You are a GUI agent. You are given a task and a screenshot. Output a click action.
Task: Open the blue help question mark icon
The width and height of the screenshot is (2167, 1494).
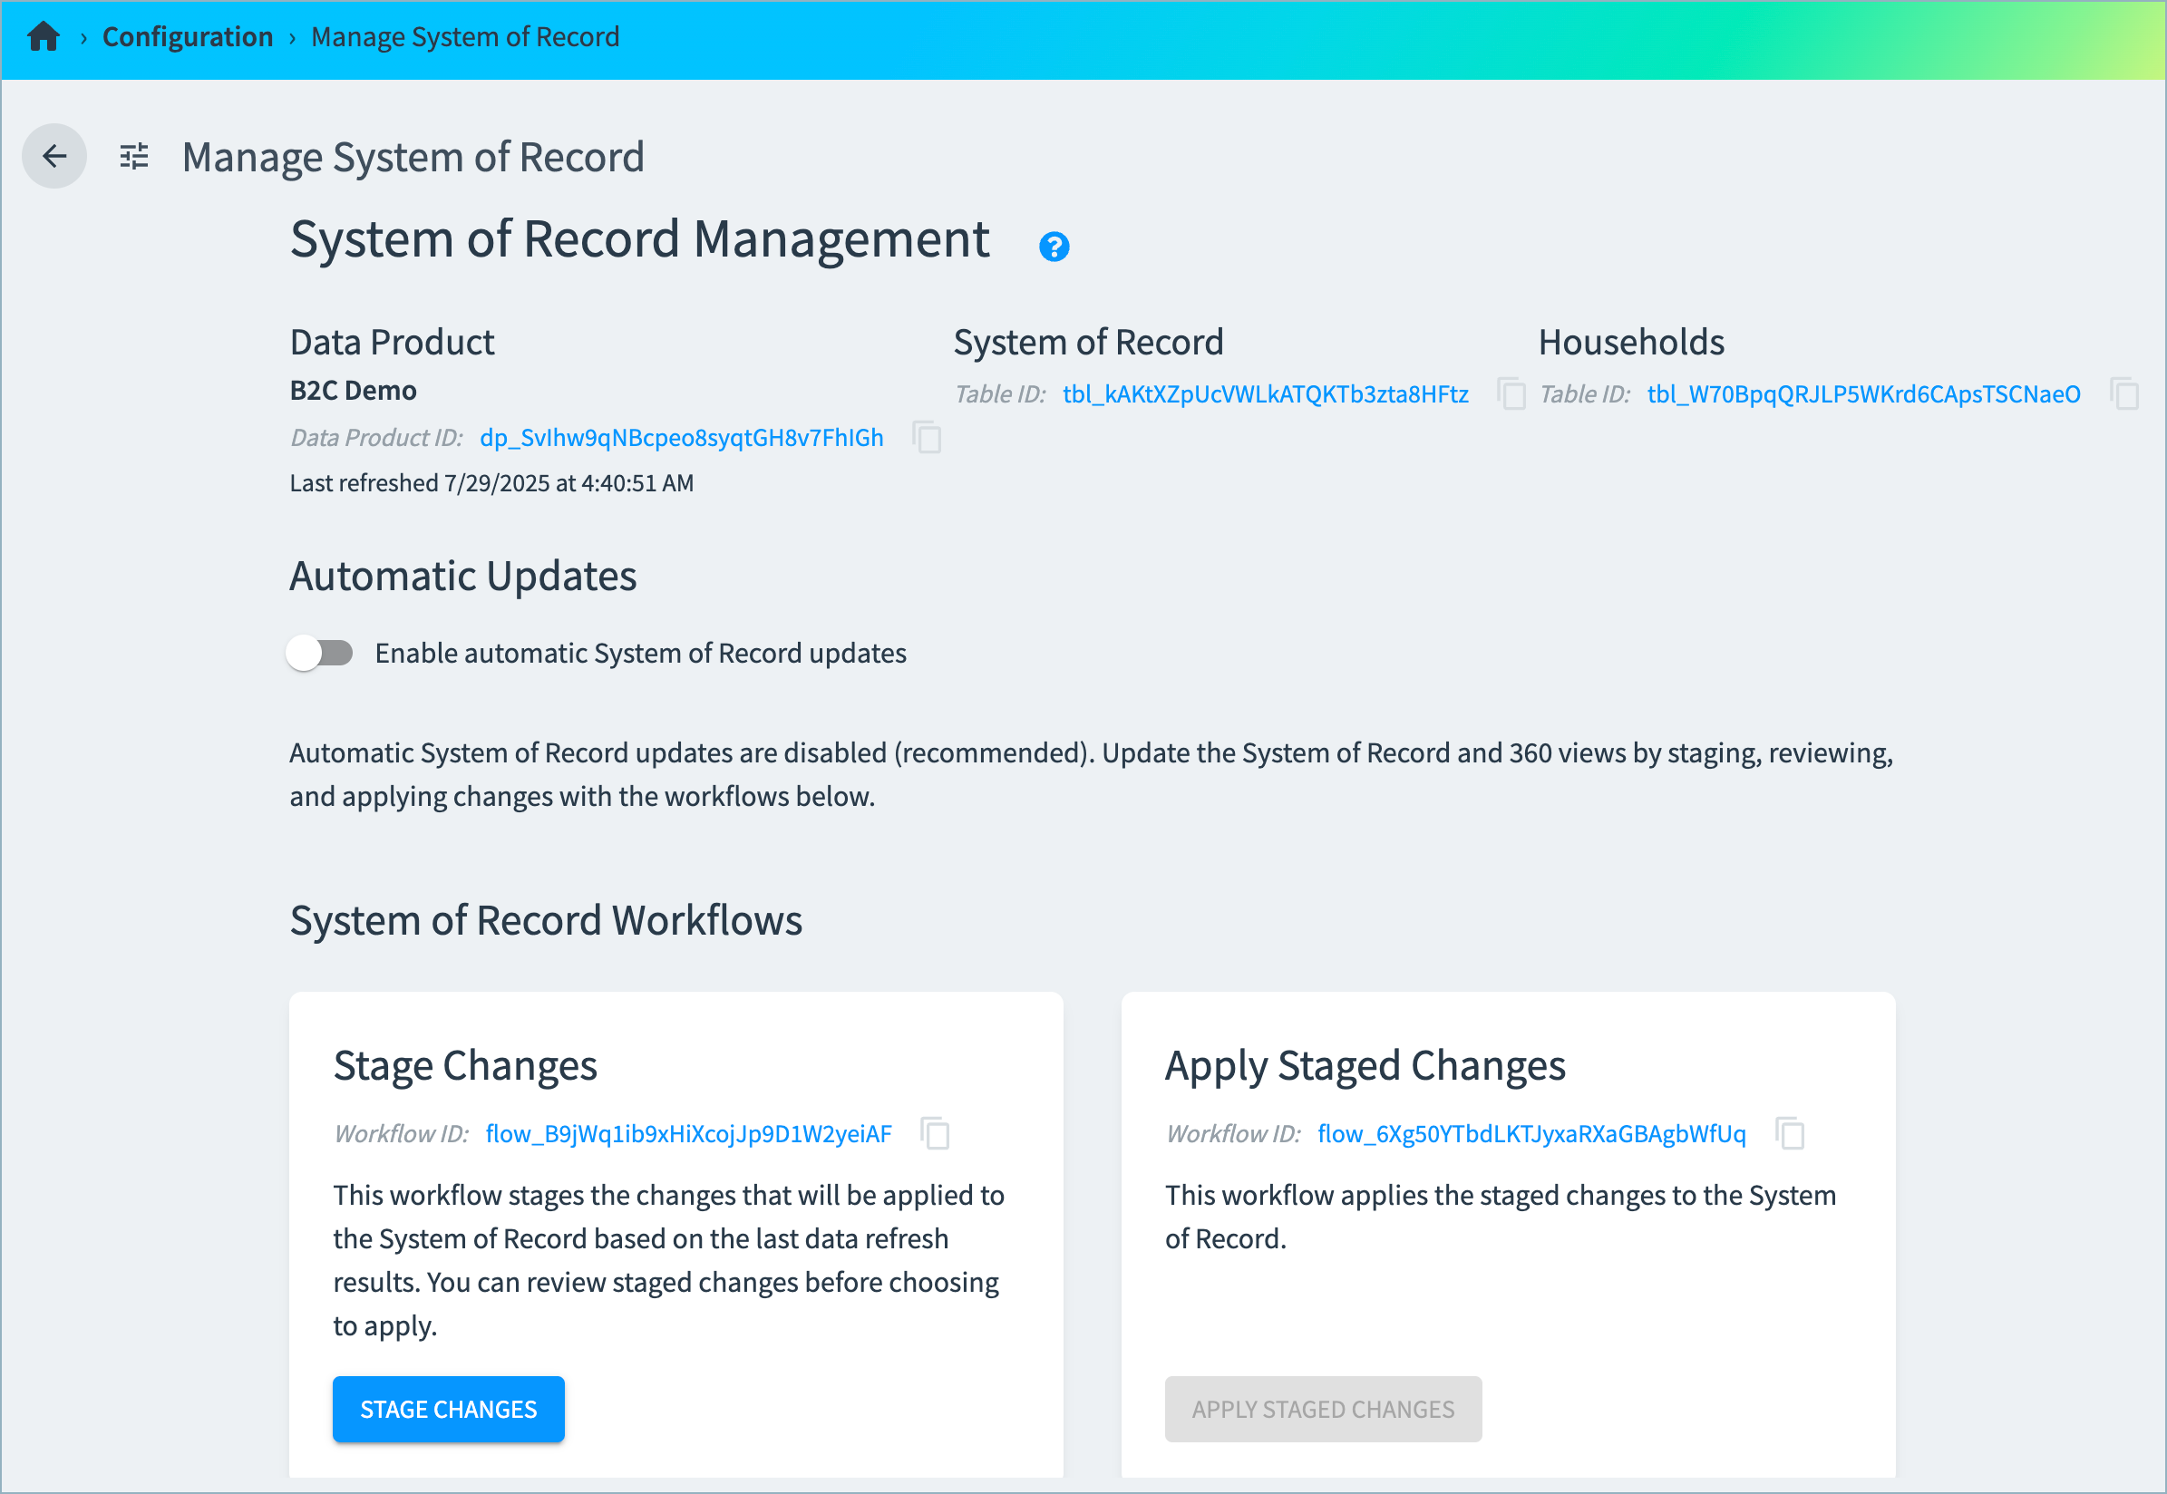(1054, 247)
